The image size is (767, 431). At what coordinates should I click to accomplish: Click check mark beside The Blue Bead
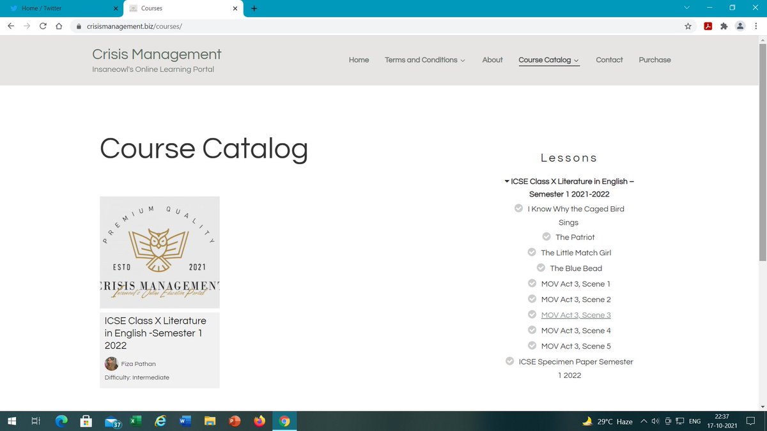click(541, 268)
